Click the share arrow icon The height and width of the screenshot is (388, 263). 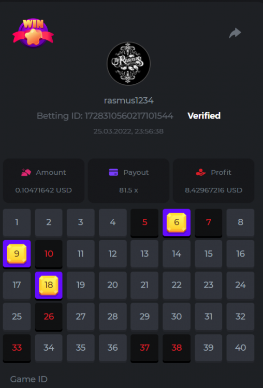click(x=235, y=33)
